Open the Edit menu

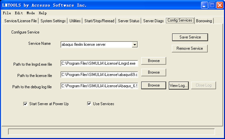pos(19,13)
